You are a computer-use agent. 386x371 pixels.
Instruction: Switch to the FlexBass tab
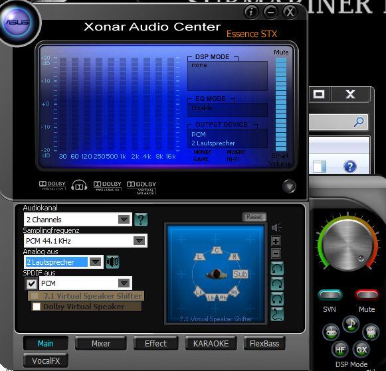click(264, 343)
